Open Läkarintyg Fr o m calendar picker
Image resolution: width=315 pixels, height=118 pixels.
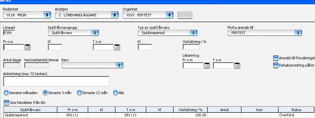point(207,66)
